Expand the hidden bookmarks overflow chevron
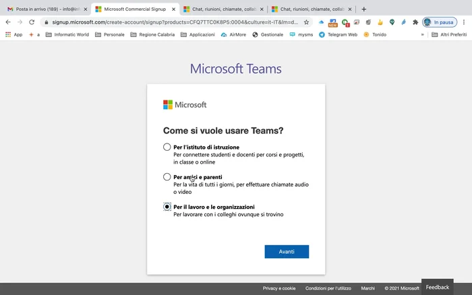 tap(423, 34)
